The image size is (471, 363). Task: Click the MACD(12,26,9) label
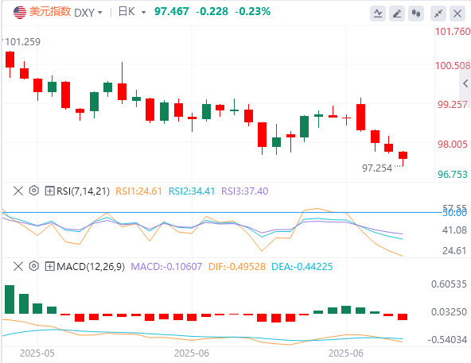point(91,266)
